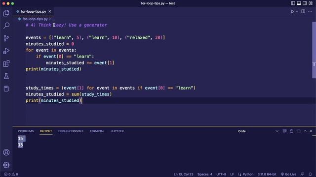Open Run and Debug view
Image resolution: width=316 pixels, height=177 pixels.
6,51
